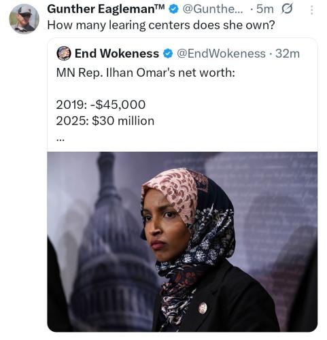Viewport: 327px width, 340px height.
Task: Open Gunther Eagleman's profile avatar
Action: click(24, 18)
